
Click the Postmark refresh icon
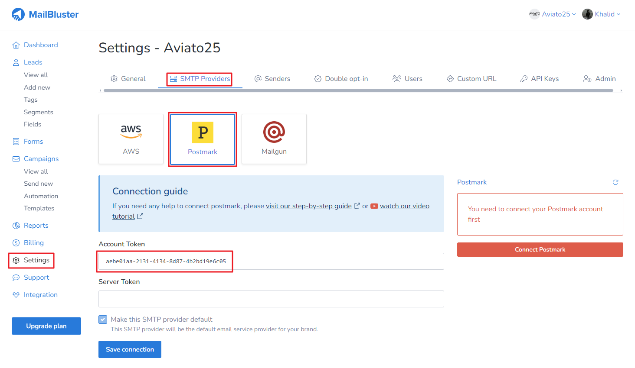pos(615,182)
